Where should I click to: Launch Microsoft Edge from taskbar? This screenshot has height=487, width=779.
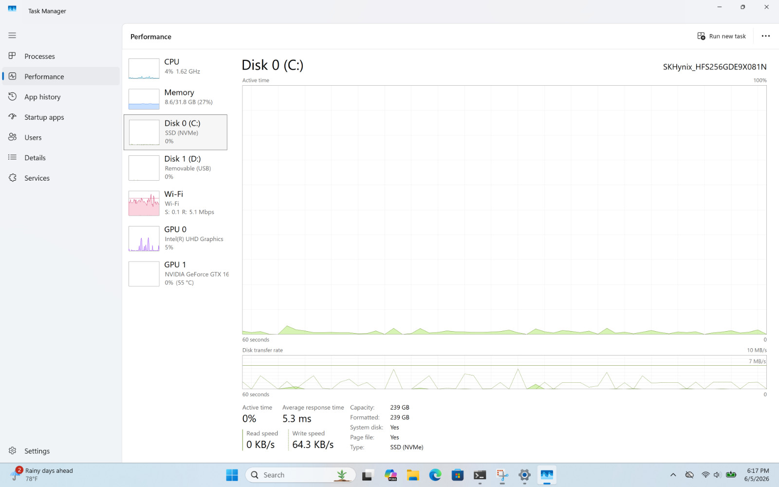tap(435, 475)
